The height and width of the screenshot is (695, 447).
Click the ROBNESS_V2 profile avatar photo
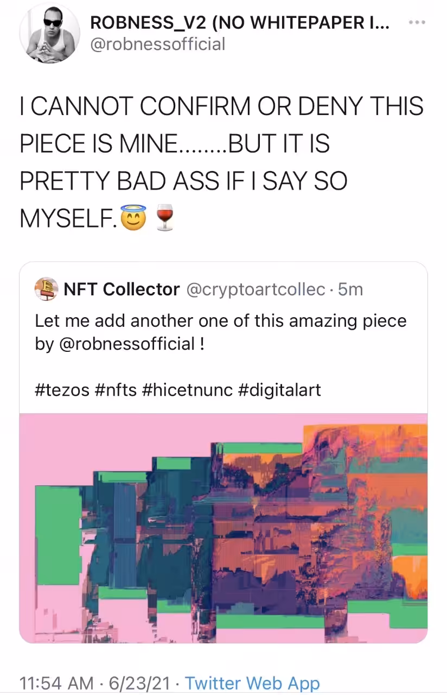tap(50, 33)
